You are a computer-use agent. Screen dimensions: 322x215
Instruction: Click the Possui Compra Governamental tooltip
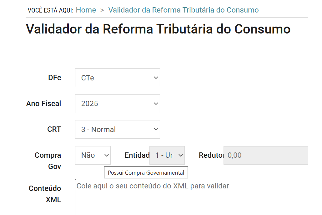(146, 173)
